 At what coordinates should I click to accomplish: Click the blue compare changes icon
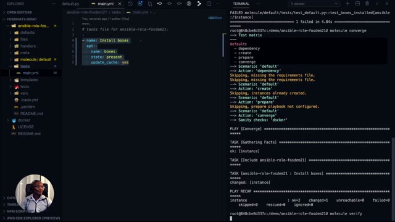click(140, 4)
